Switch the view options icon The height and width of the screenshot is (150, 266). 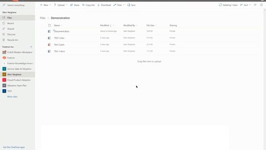[255, 5]
